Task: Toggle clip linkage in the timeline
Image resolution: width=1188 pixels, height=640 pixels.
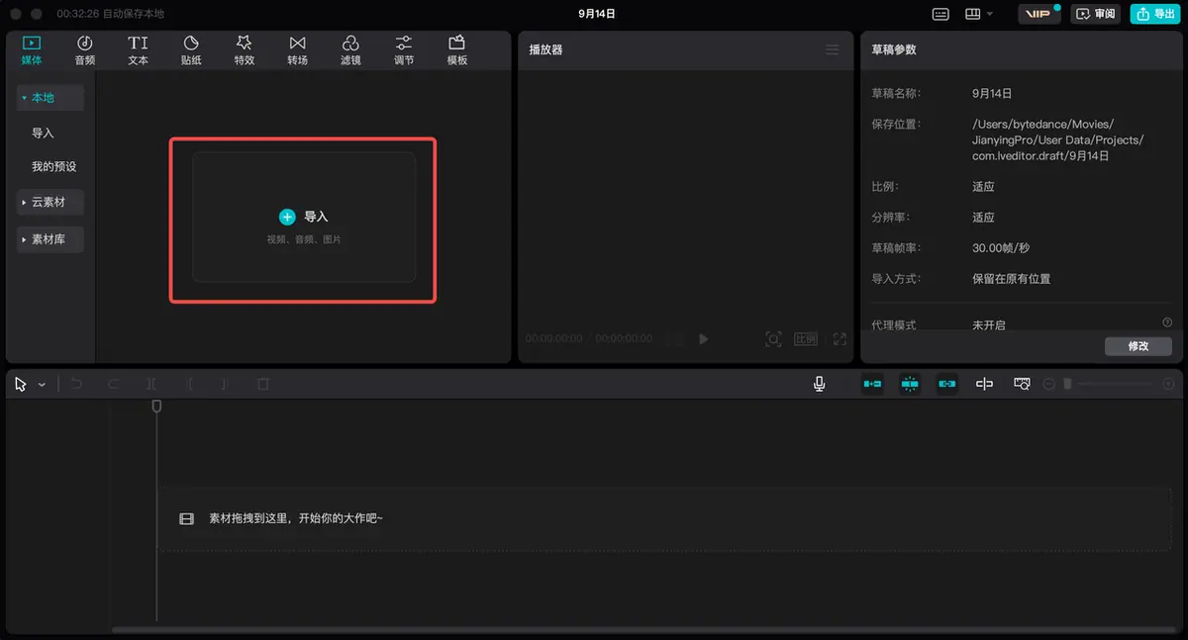Action: 947,384
